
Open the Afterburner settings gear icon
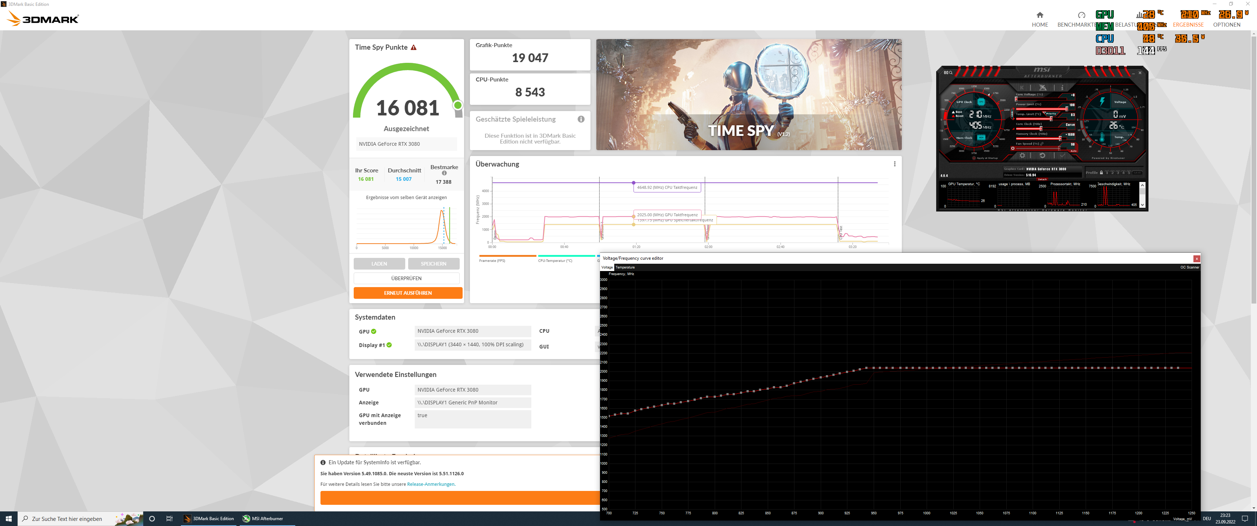coord(1022,156)
